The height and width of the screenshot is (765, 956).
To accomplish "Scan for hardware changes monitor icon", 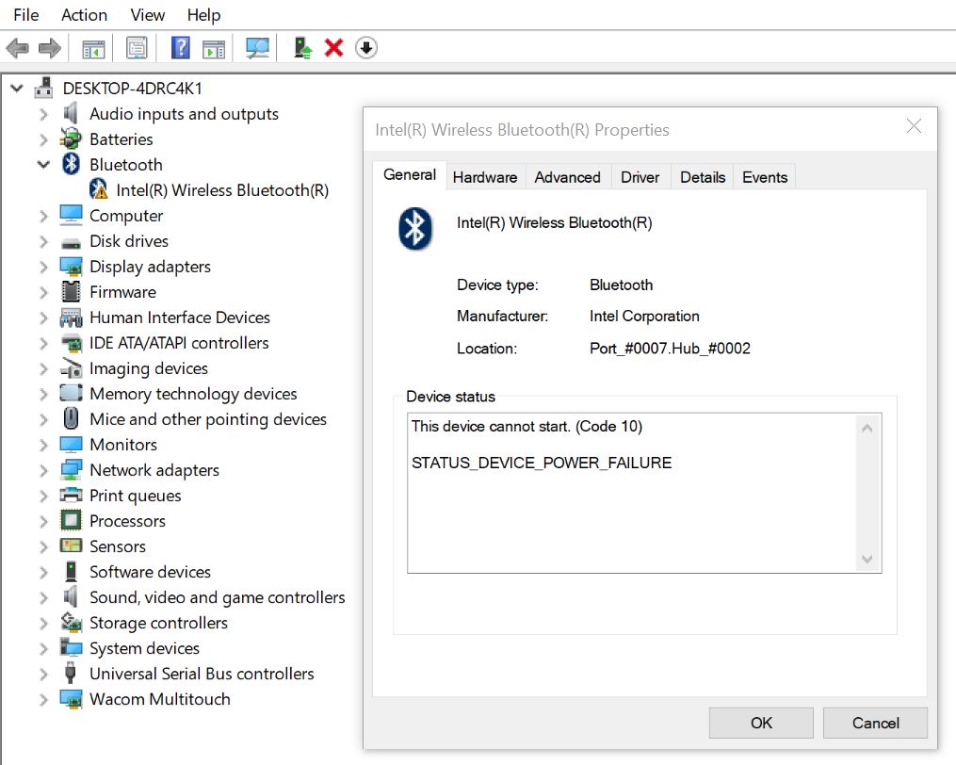I will coord(257,48).
